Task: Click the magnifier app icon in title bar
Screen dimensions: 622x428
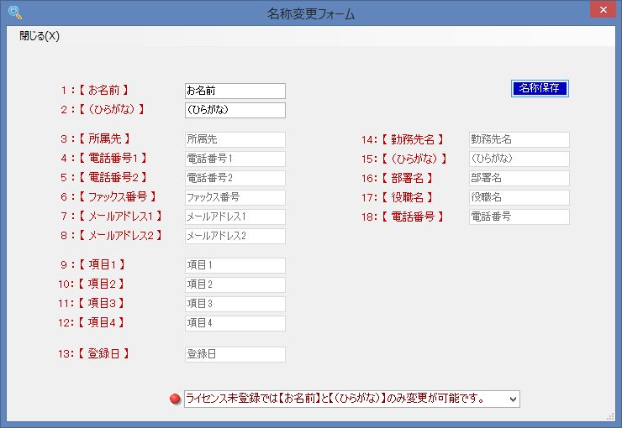Action: [x=13, y=13]
